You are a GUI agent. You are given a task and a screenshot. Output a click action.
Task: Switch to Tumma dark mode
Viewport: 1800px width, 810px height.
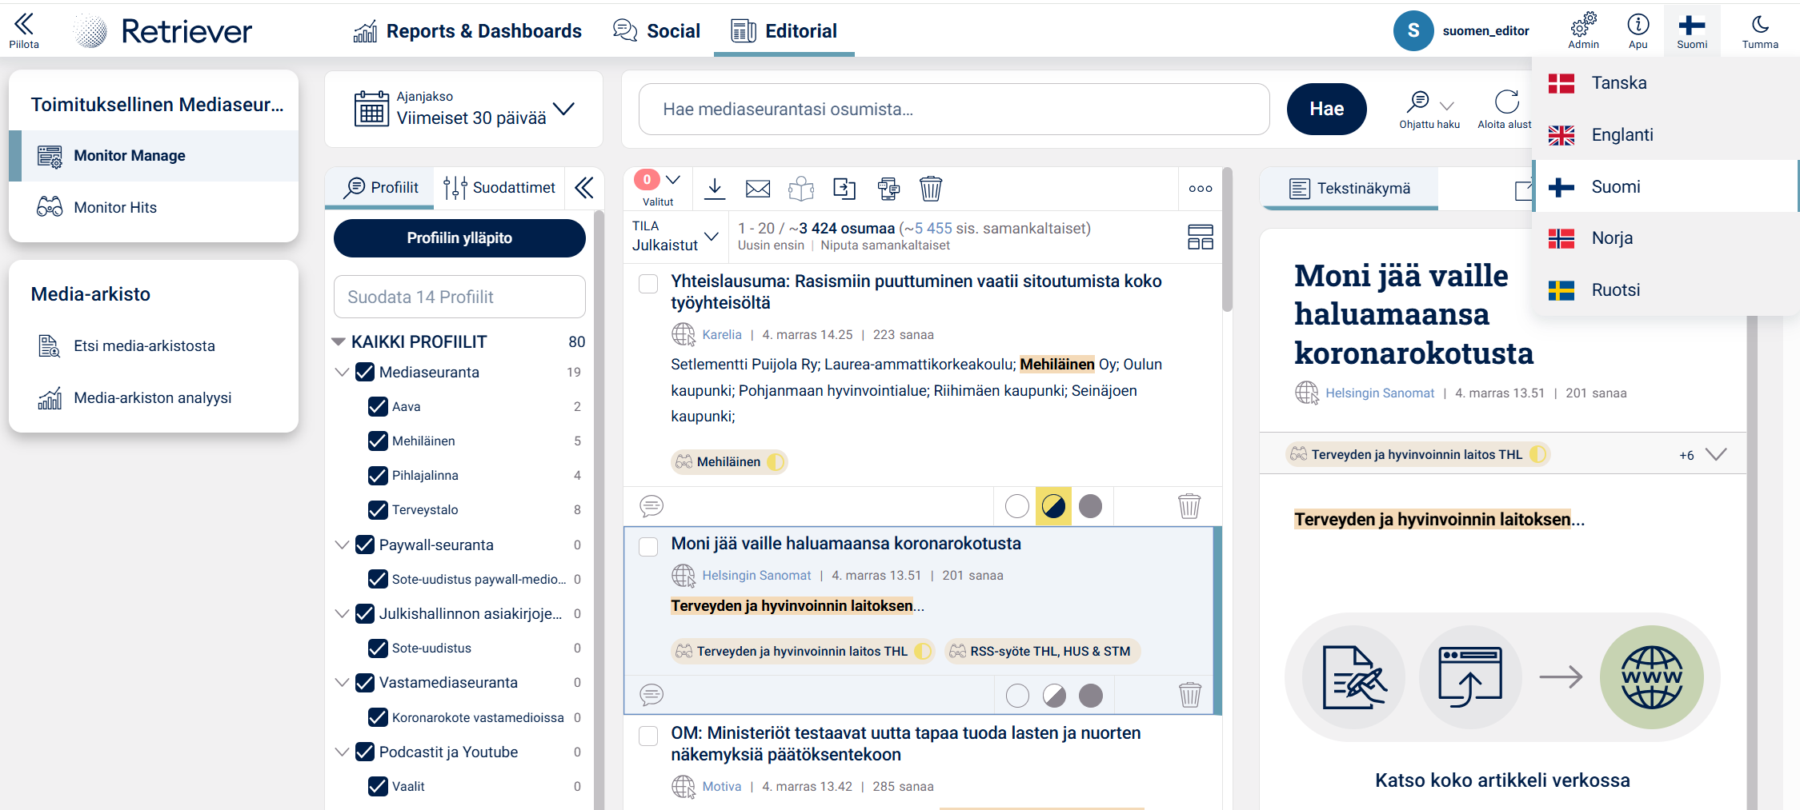(x=1760, y=30)
